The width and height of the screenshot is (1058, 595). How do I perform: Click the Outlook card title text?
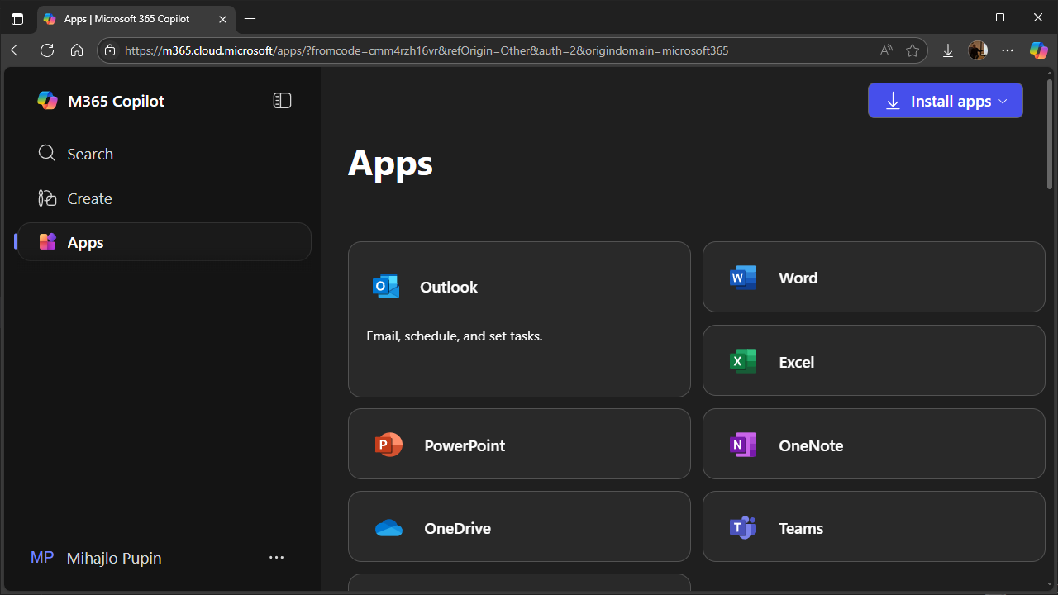coord(449,287)
